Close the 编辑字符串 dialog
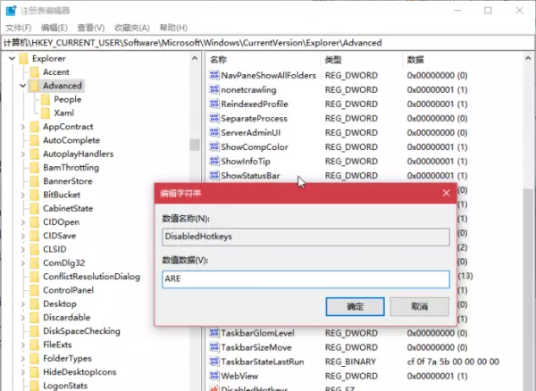536x391 pixels. click(446, 193)
